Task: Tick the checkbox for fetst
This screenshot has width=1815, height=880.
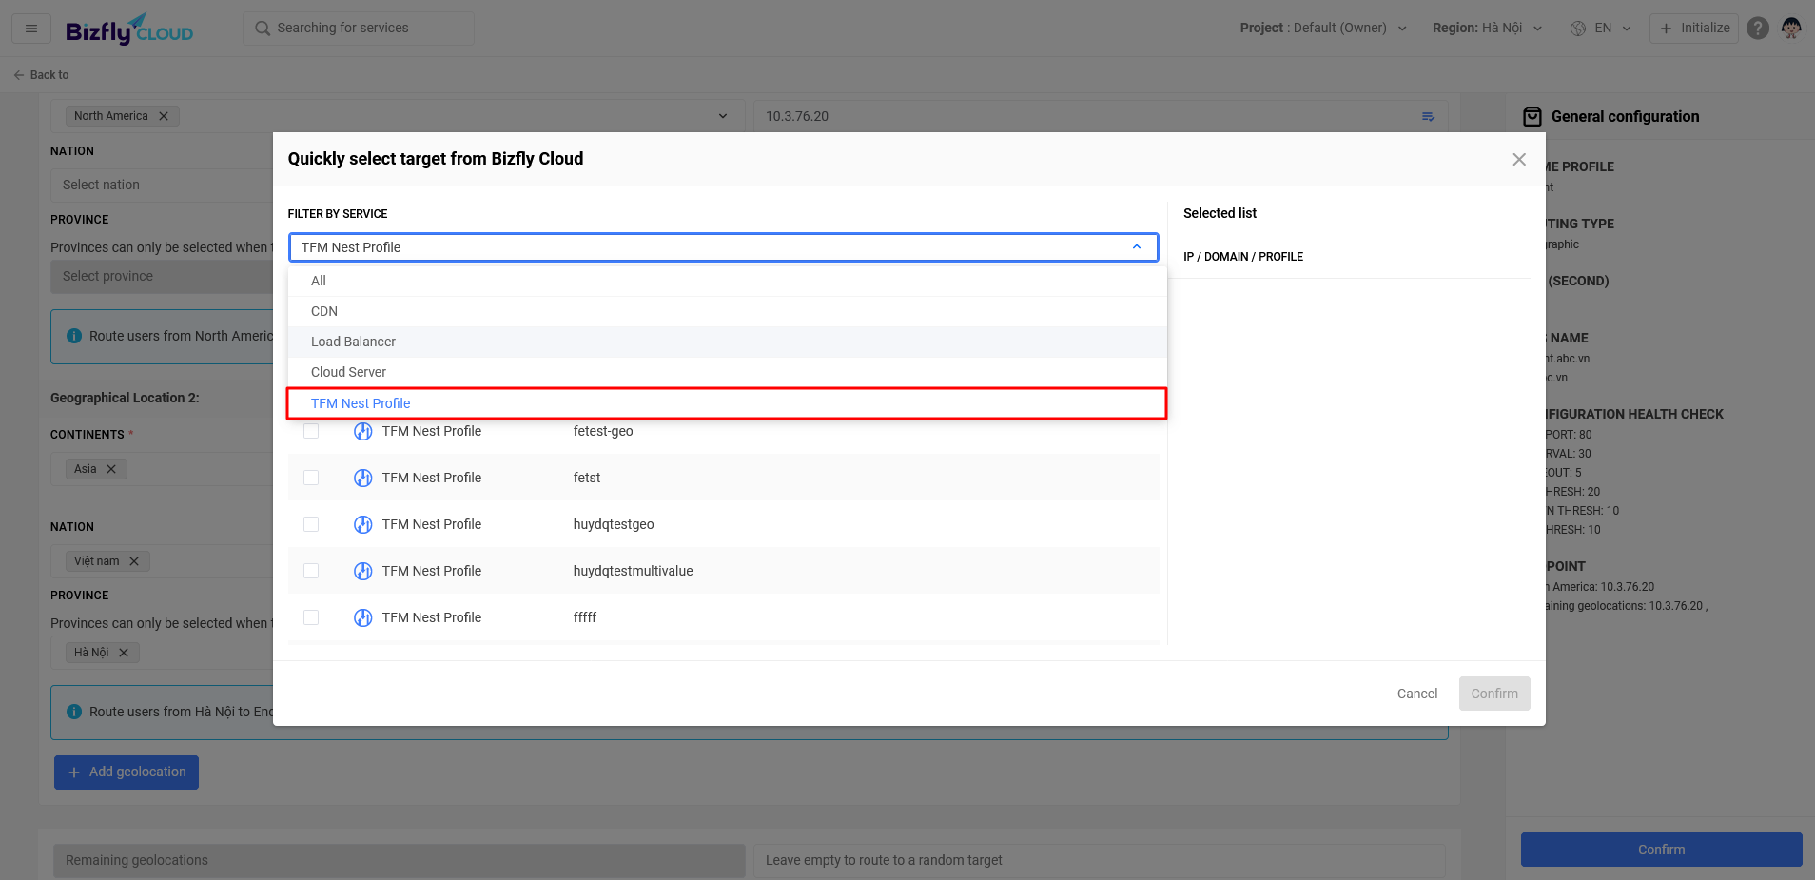Action: (x=311, y=478)
